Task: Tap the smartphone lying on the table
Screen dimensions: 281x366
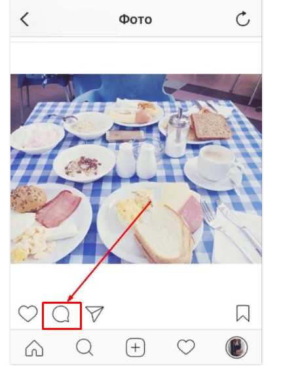Action: 125,136
